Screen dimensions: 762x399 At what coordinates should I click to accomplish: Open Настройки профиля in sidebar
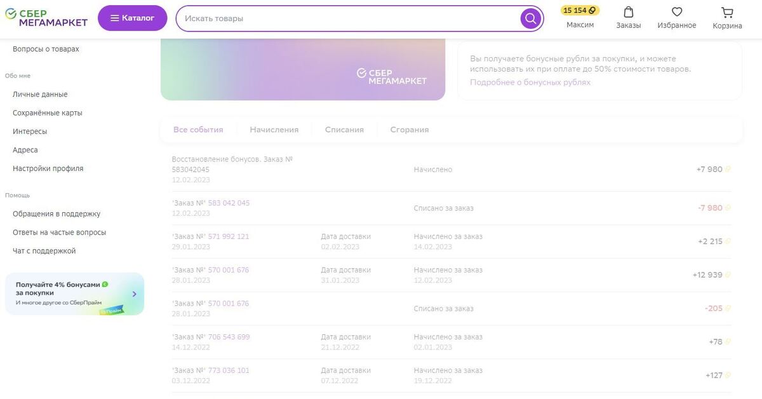(48, 168)
